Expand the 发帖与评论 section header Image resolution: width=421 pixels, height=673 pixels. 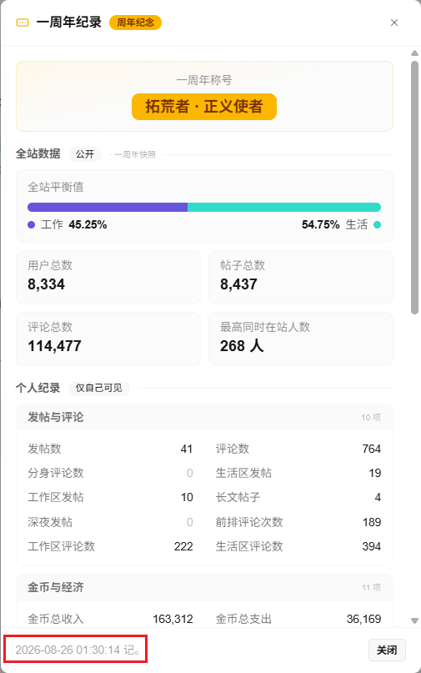204,417
